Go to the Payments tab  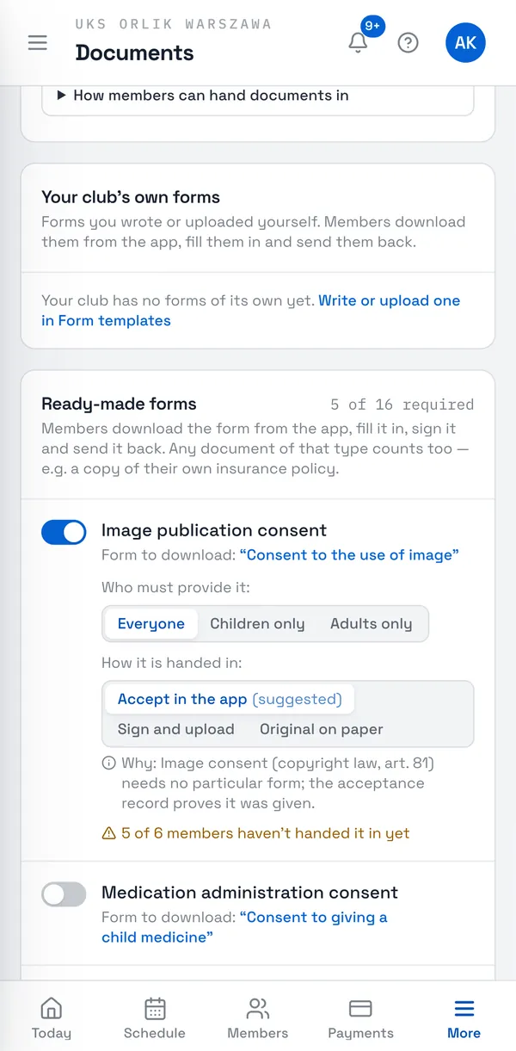361,1017
